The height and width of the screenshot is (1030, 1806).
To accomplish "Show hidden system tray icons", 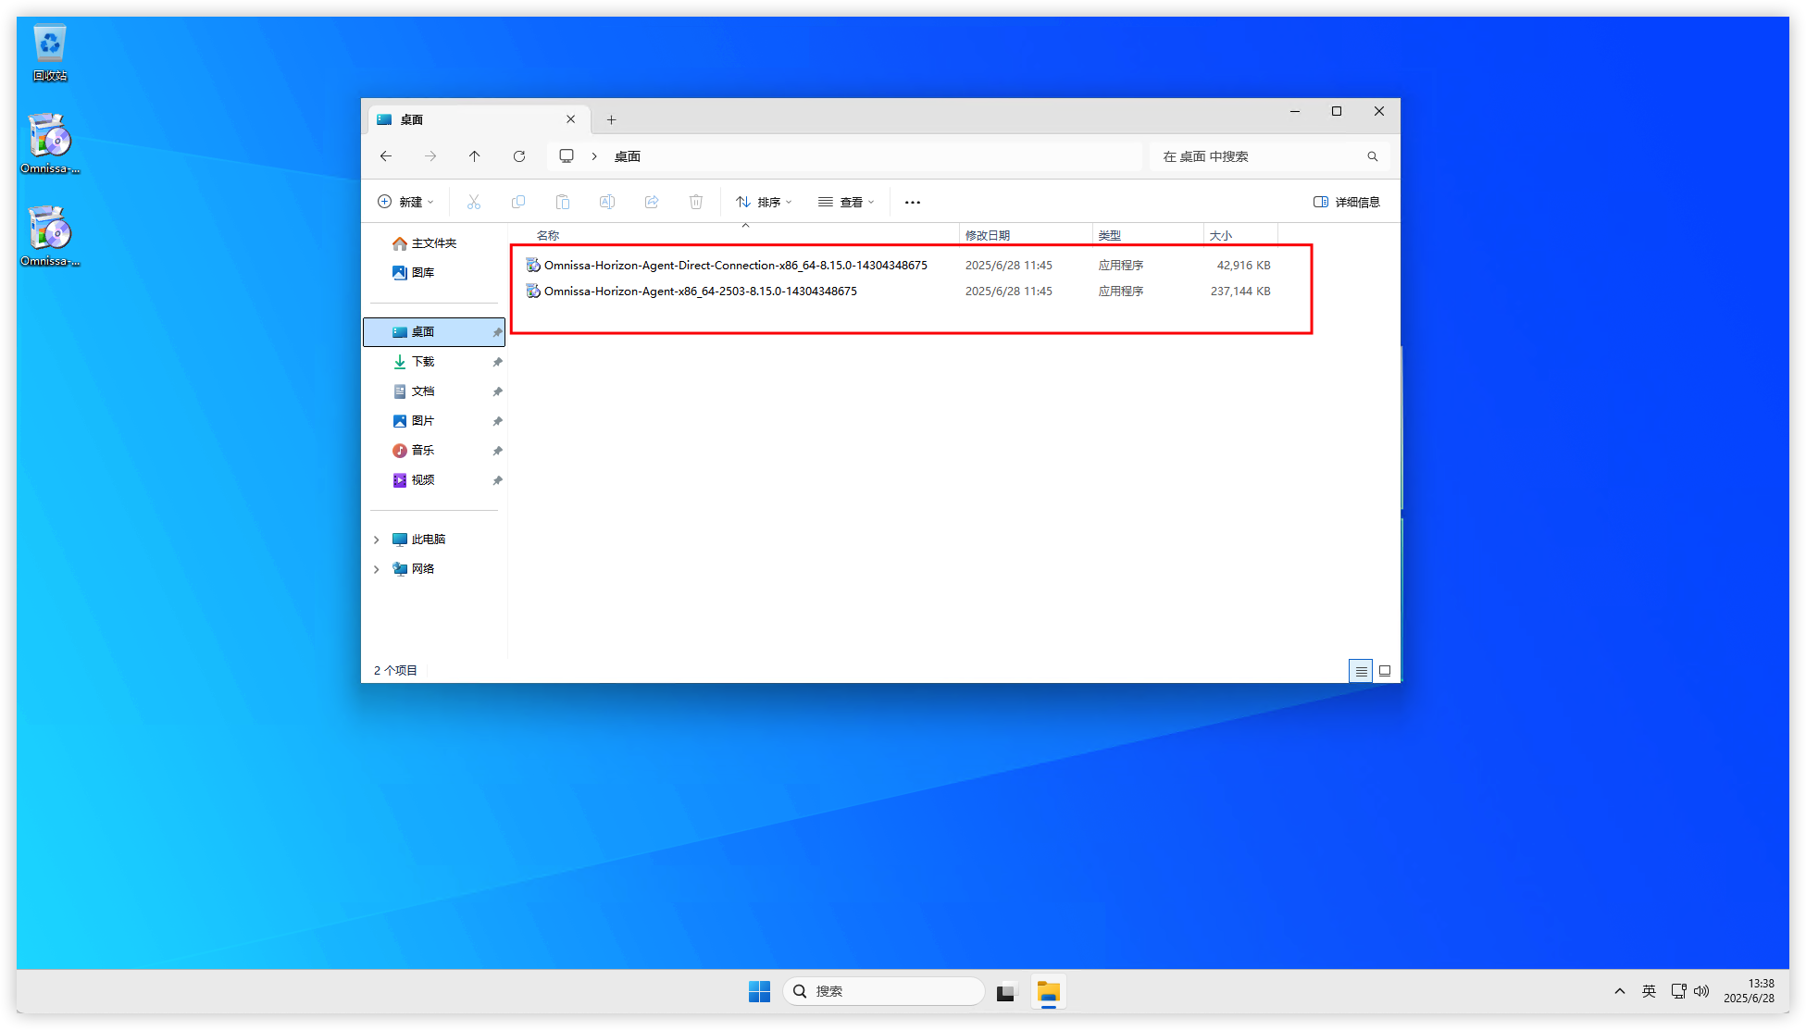I will (x=1620, y=991).
